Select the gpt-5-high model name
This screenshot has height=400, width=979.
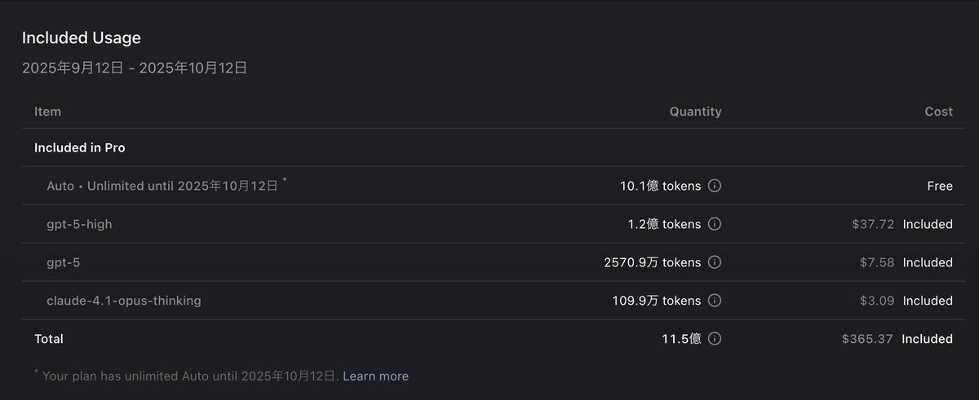(79, 224)
